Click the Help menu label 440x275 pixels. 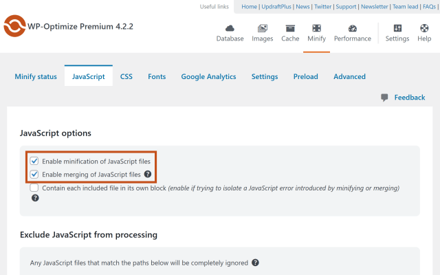(424, 38)
